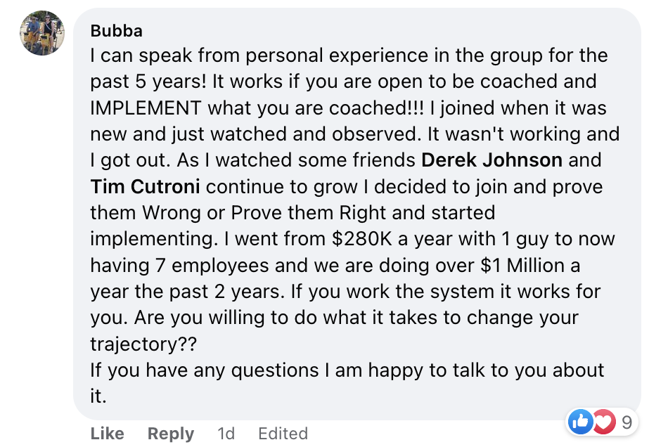This screenshot has height=447, width=668.
Task: View edit history via Edited label
Action: click(x=283, y=434)
